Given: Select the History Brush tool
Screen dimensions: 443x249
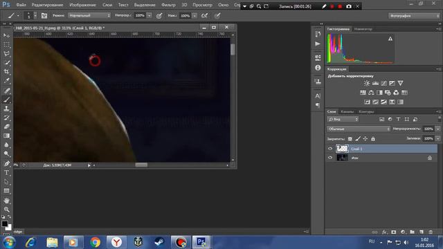Looking at the screenshot, I should tap(6, 118).
